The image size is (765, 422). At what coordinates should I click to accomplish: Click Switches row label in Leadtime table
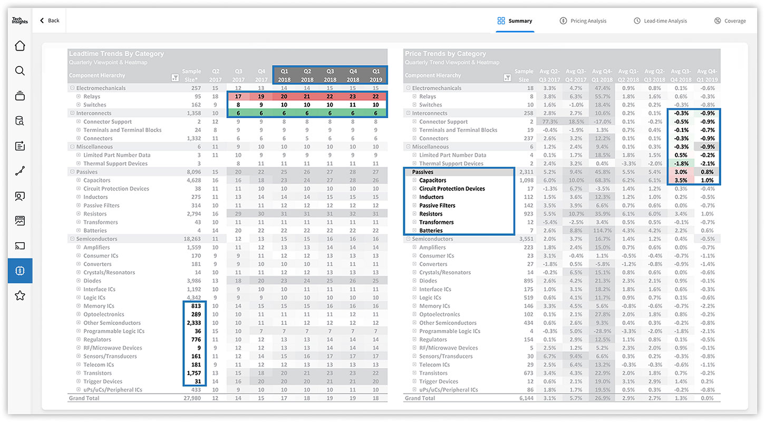coord(95,105)
